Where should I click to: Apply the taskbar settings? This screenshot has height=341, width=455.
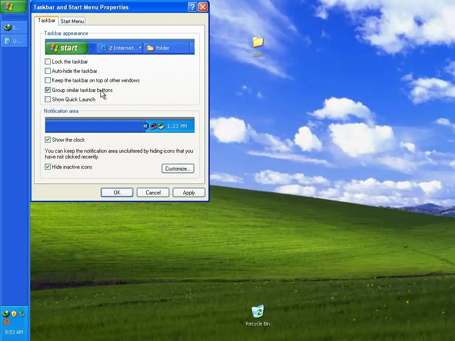(189, 193)
